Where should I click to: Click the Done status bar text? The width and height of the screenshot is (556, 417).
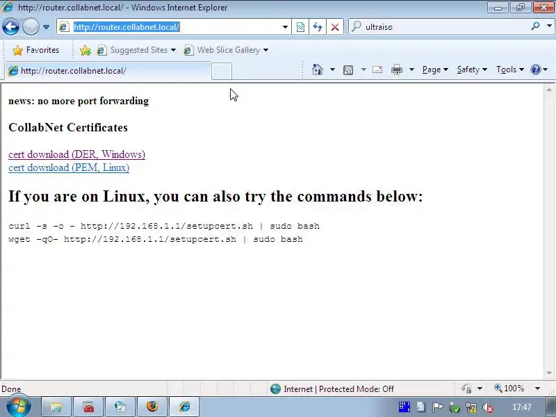pos(11,389)
